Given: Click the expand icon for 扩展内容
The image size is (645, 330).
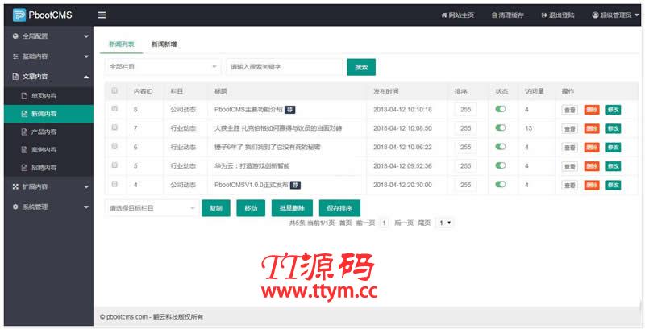Looking at the screenshot, I should coord(15,187).
